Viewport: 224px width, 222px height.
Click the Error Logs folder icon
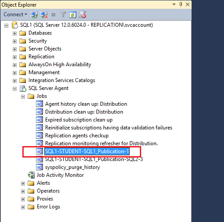point(31,207)
